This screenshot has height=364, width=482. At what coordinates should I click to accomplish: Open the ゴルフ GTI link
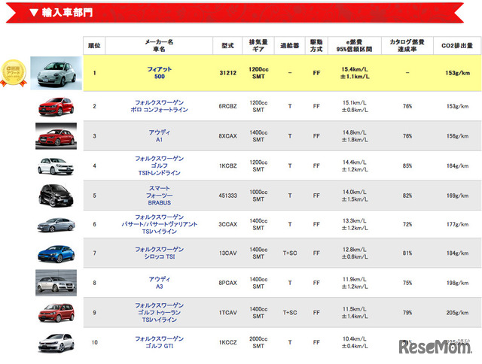[159, 346]
